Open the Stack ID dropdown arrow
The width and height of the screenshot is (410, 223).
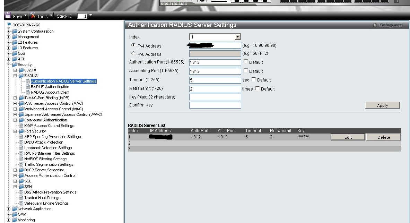[x=90, y=16]
